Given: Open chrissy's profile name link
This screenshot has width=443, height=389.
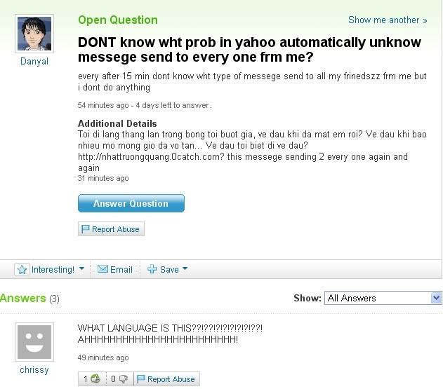Looking at the screenshot, I should [34, 369].
